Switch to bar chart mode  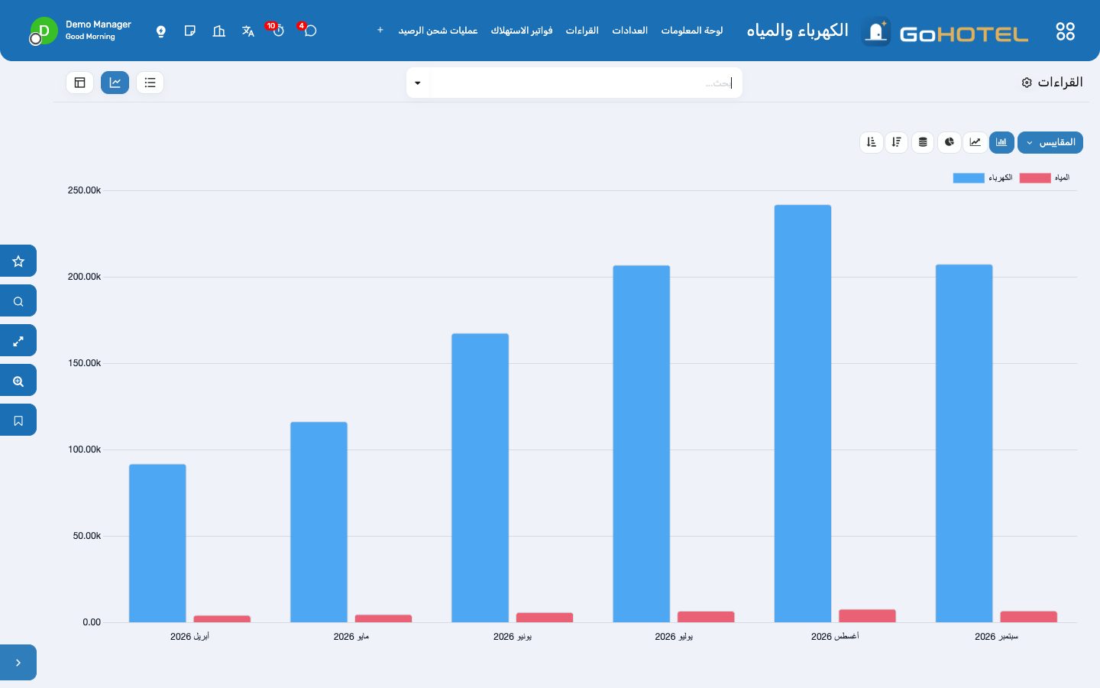[x=1001, y=142]
